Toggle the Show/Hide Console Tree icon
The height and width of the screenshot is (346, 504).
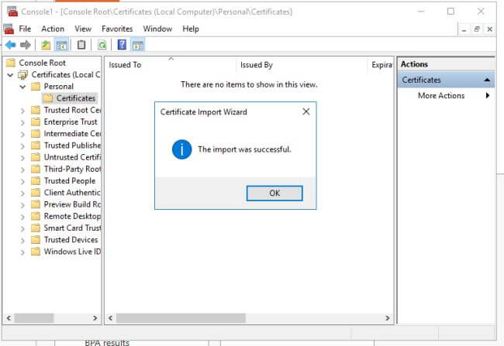point(61,45)
